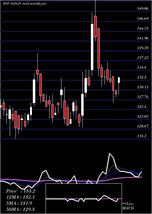
Task: Click the 144.33 price axis label
Action: (143, 28)
